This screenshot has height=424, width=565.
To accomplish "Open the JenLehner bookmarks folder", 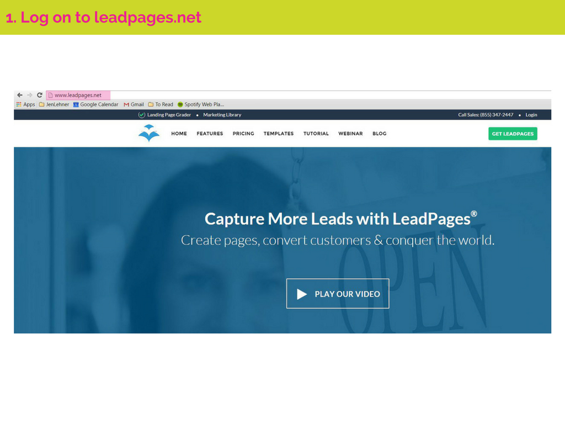I will coord(54,104).
